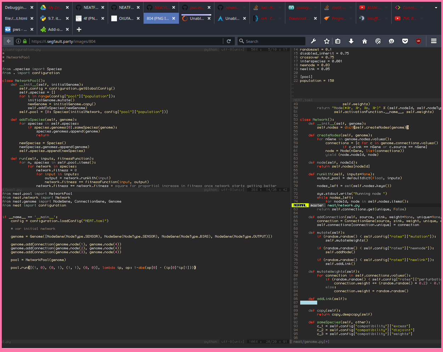Image resolution: width=443 pixels, height=352 pixels.
Task: Open developer tools wrench icon
Action: [x=313, y=41]
